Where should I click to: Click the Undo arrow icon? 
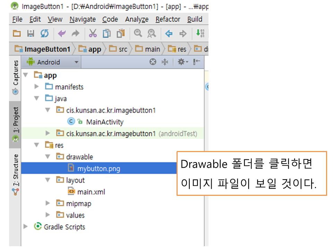(x=62, y=33)
